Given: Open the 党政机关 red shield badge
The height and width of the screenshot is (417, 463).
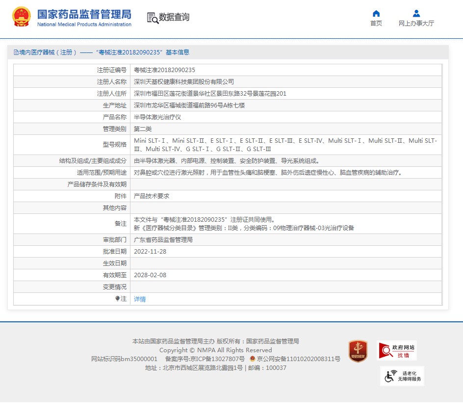Looking at the screenshot, I should [x=358, y=351].
